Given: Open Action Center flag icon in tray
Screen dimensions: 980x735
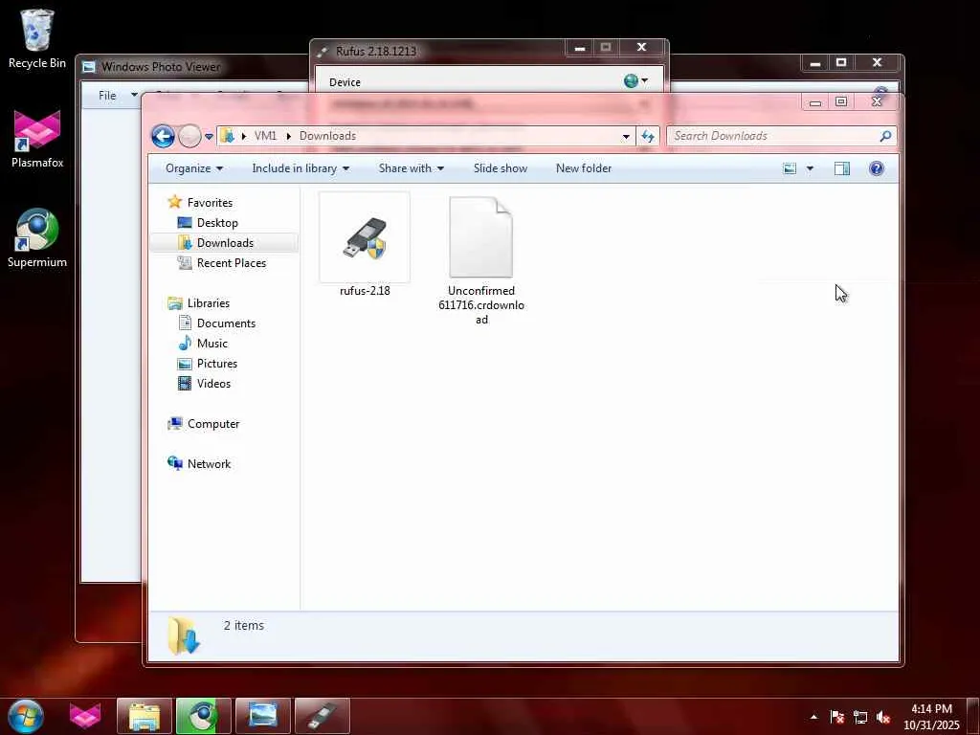Looking at the screenshot, I should pyautogui.click(x=836, y=717).
